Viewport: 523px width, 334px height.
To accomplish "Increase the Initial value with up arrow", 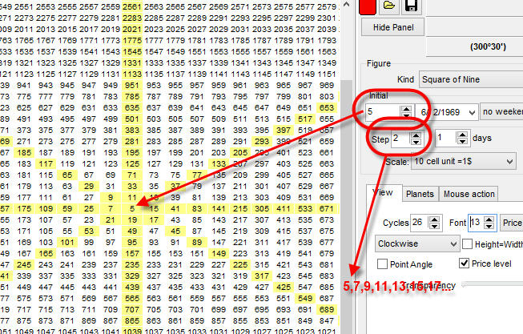I will (x=406, y=108).
